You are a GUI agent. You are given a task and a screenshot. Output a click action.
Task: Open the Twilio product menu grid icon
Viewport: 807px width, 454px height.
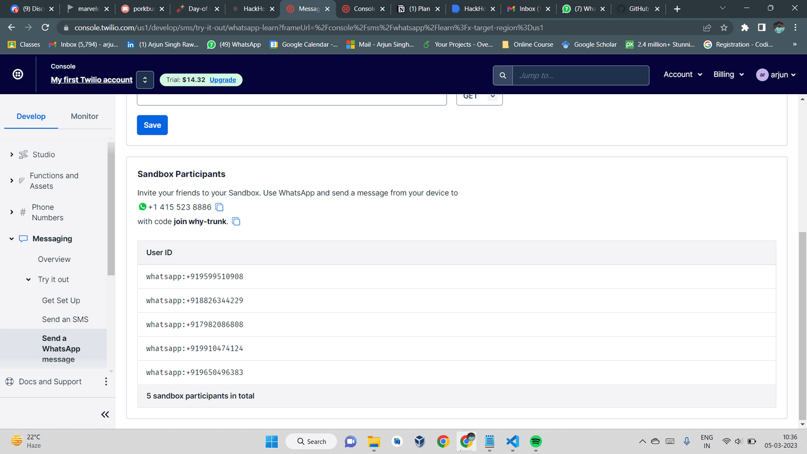coord(18,74)
